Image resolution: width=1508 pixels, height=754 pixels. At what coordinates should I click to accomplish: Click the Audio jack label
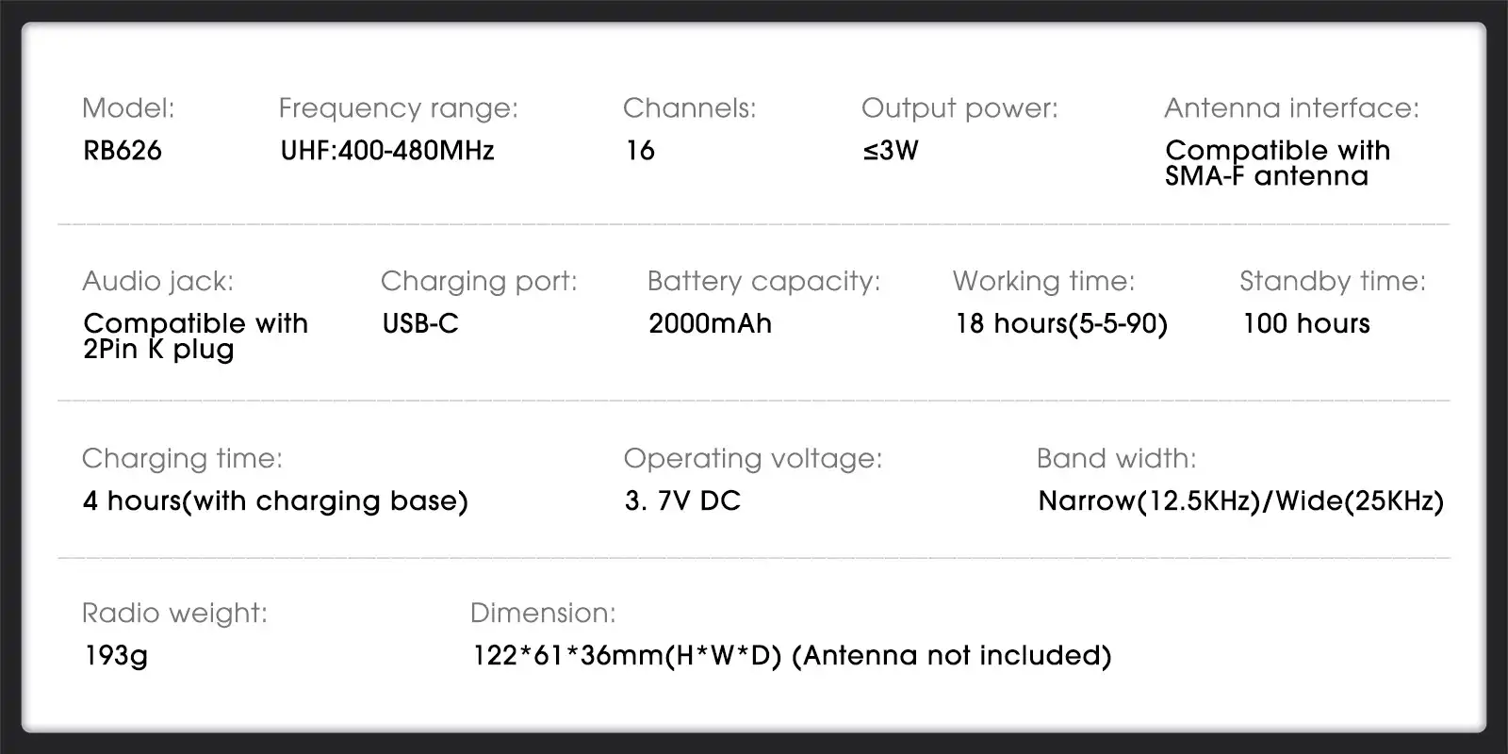click(x=157, y=281)
